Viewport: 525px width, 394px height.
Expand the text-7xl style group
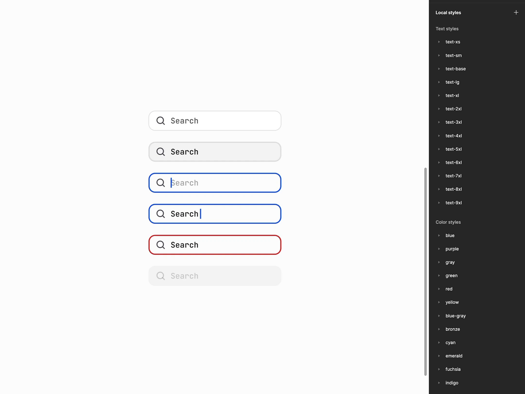[x=439, y=176]
